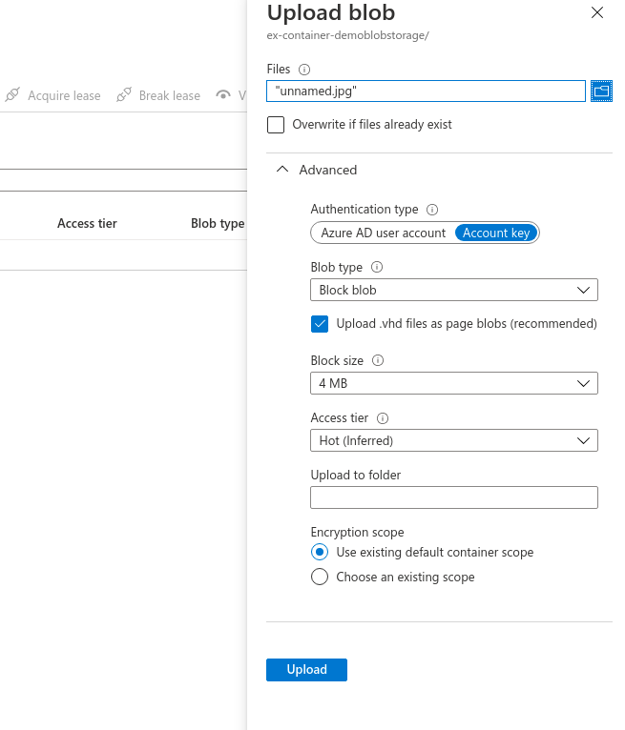Click the Block size info icon
Viewport: 625px width, 730px height.
(x=378, y=361)
